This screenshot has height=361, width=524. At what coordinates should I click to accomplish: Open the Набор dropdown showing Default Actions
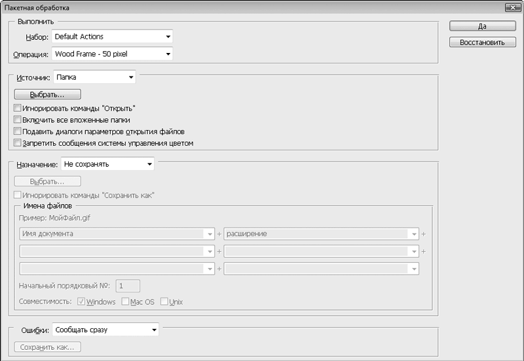112,37
